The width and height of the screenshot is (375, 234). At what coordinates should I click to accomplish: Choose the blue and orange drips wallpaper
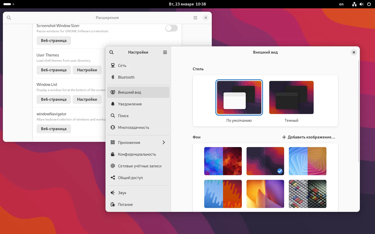223,194
